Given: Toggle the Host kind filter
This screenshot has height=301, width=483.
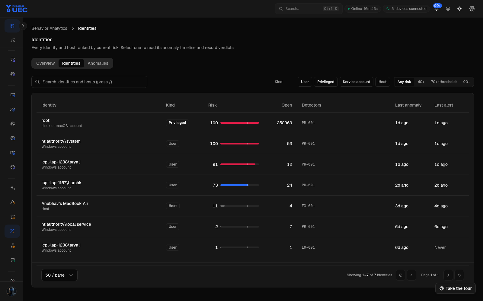Looking at the screenshot, I should click(x=382, y=82).
